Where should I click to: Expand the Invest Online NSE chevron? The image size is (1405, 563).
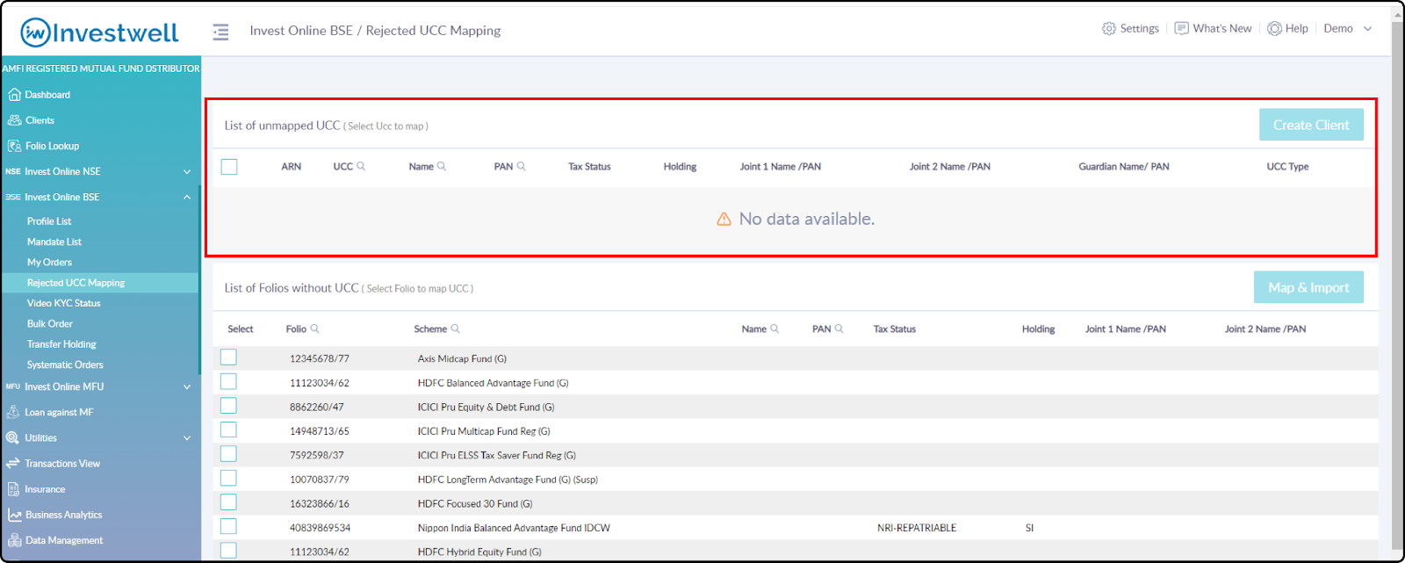(186, 171)
